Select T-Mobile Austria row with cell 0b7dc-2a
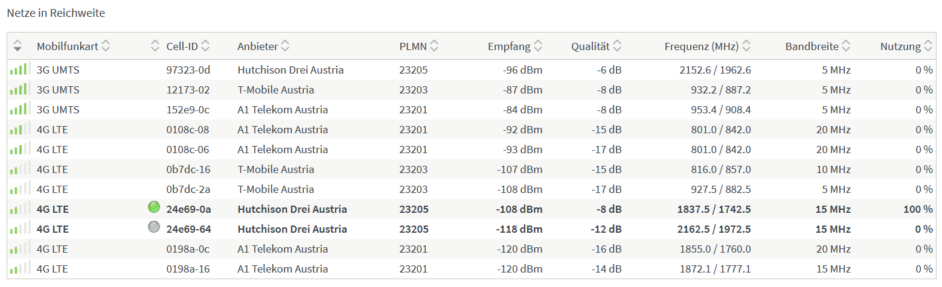The width and height of the screenshot is (942, 287). click(x=471, y=189)
